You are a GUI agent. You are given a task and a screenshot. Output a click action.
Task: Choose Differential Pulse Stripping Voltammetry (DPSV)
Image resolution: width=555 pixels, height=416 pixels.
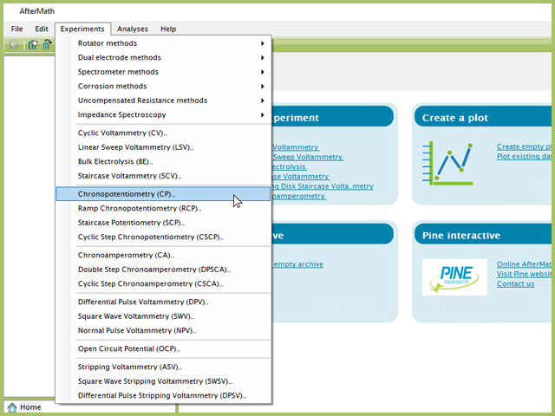click(x=164, y=395)
